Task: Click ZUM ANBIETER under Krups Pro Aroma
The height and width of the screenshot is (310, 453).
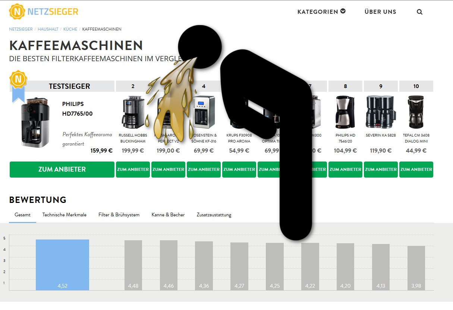Action: (x=239, y=169)
